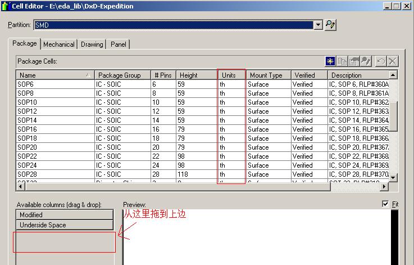Click the horizontal scrollbar thumb of table
This screenshot has height=265, width=414.
[178, 186]
